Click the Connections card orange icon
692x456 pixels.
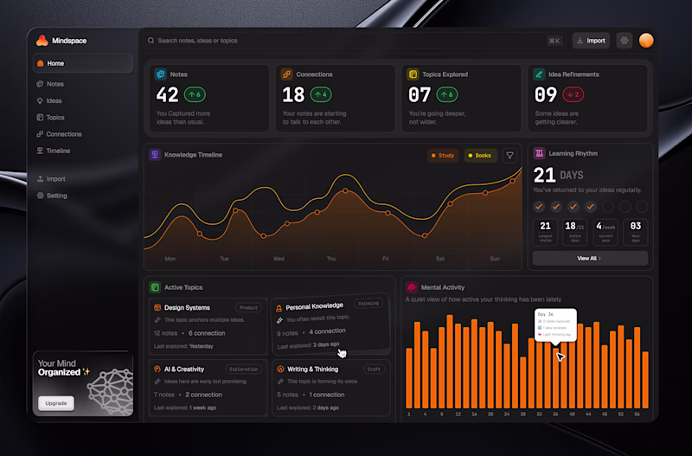coord(286,74)
